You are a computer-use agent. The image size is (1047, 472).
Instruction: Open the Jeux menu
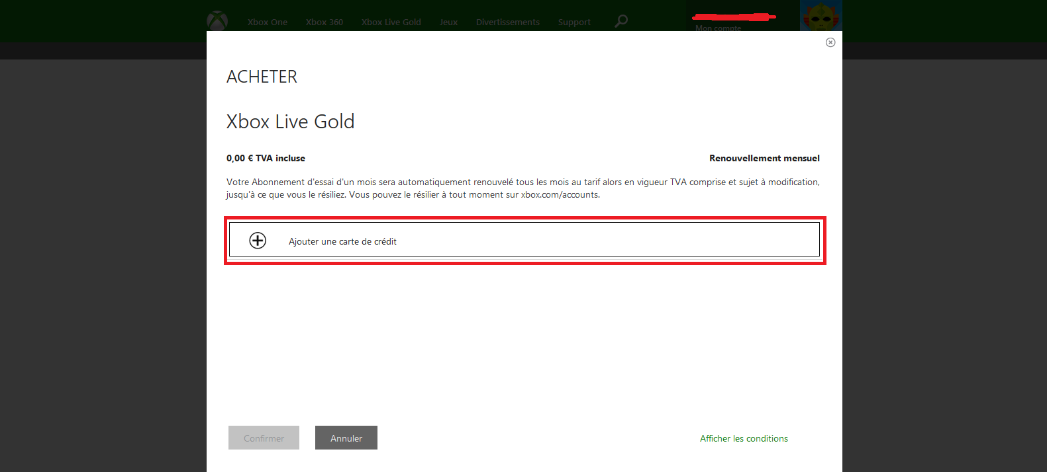[448, 22]
